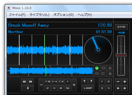This screenshot has height=95, width=132.
Task: Click the Mixxx app icon in title bar
Action: (9, 8)
